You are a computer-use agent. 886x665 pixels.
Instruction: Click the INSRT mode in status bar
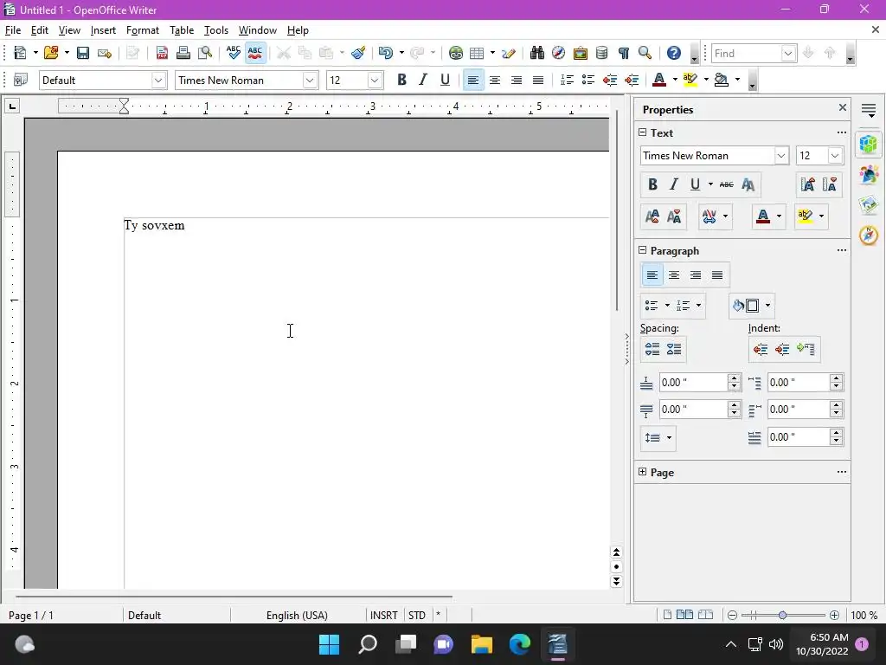[x=383, y=616]
